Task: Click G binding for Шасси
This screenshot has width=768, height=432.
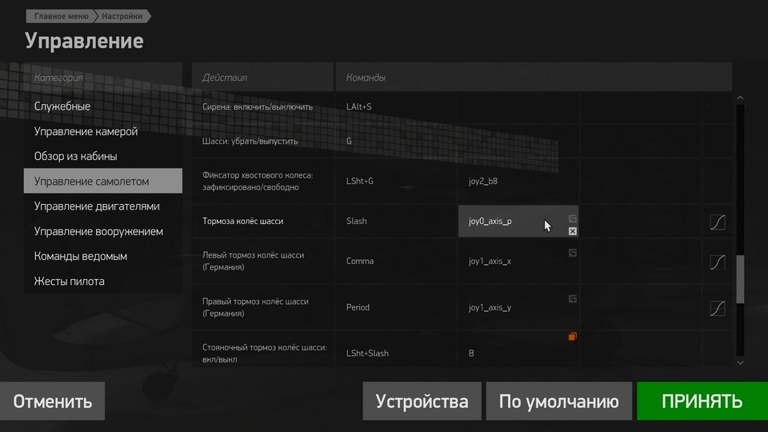Action: pos(396,141)
